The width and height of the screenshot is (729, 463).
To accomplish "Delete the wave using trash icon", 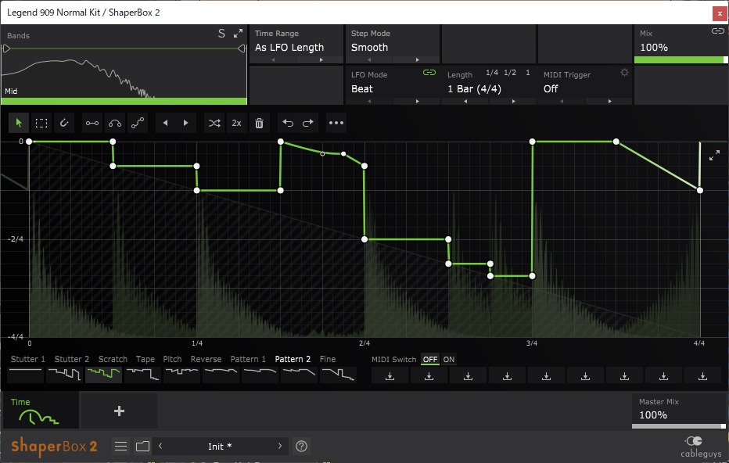I will tap(260, 124).
